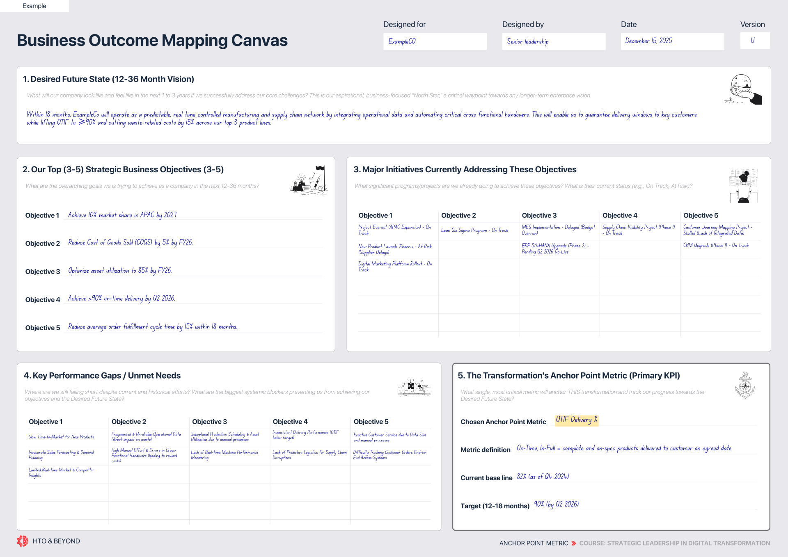Click MES Implementation Delayed cell

[x=558, y=230]
